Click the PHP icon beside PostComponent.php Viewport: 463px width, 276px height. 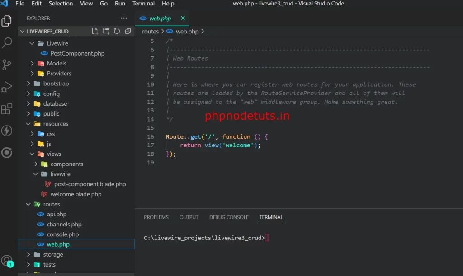coord(44,53)
